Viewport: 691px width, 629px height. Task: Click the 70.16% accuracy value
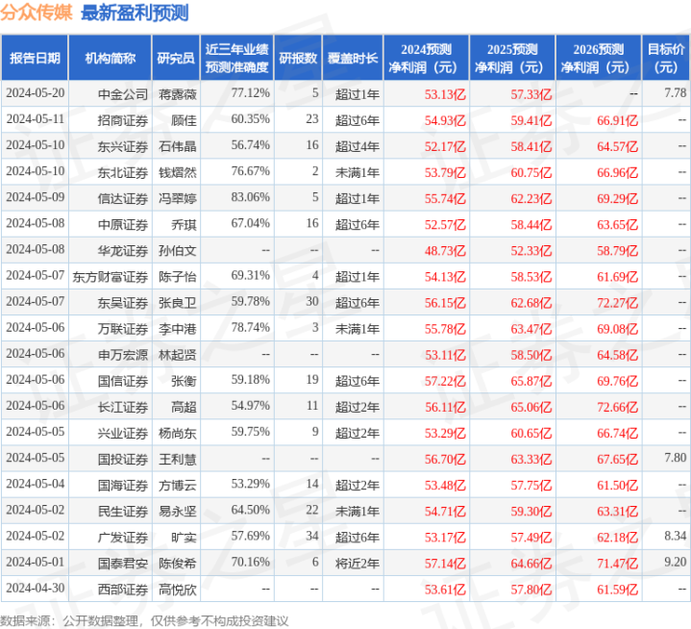point(250,562)
